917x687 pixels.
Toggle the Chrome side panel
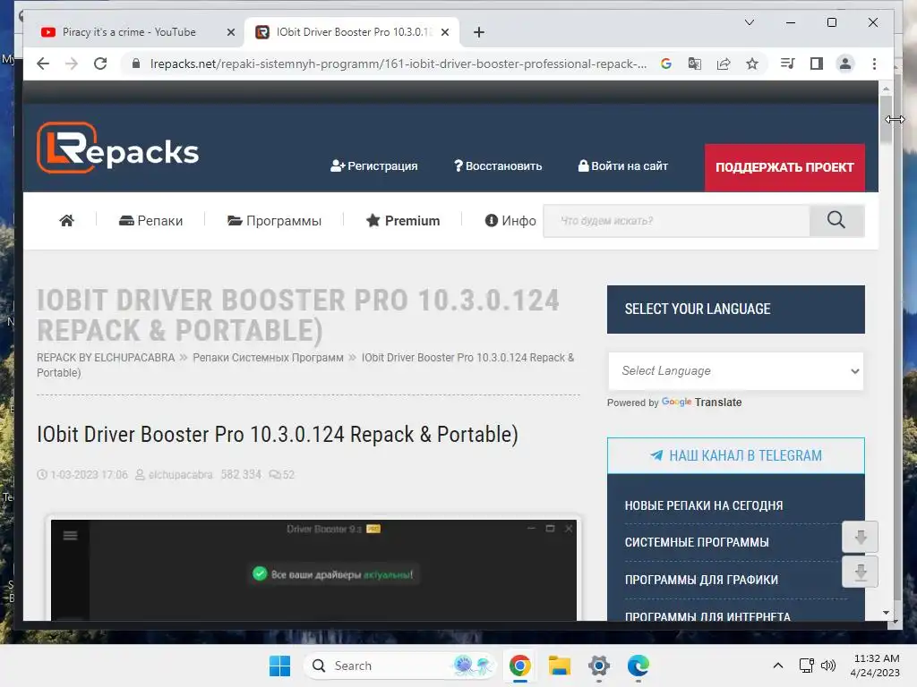817,64
